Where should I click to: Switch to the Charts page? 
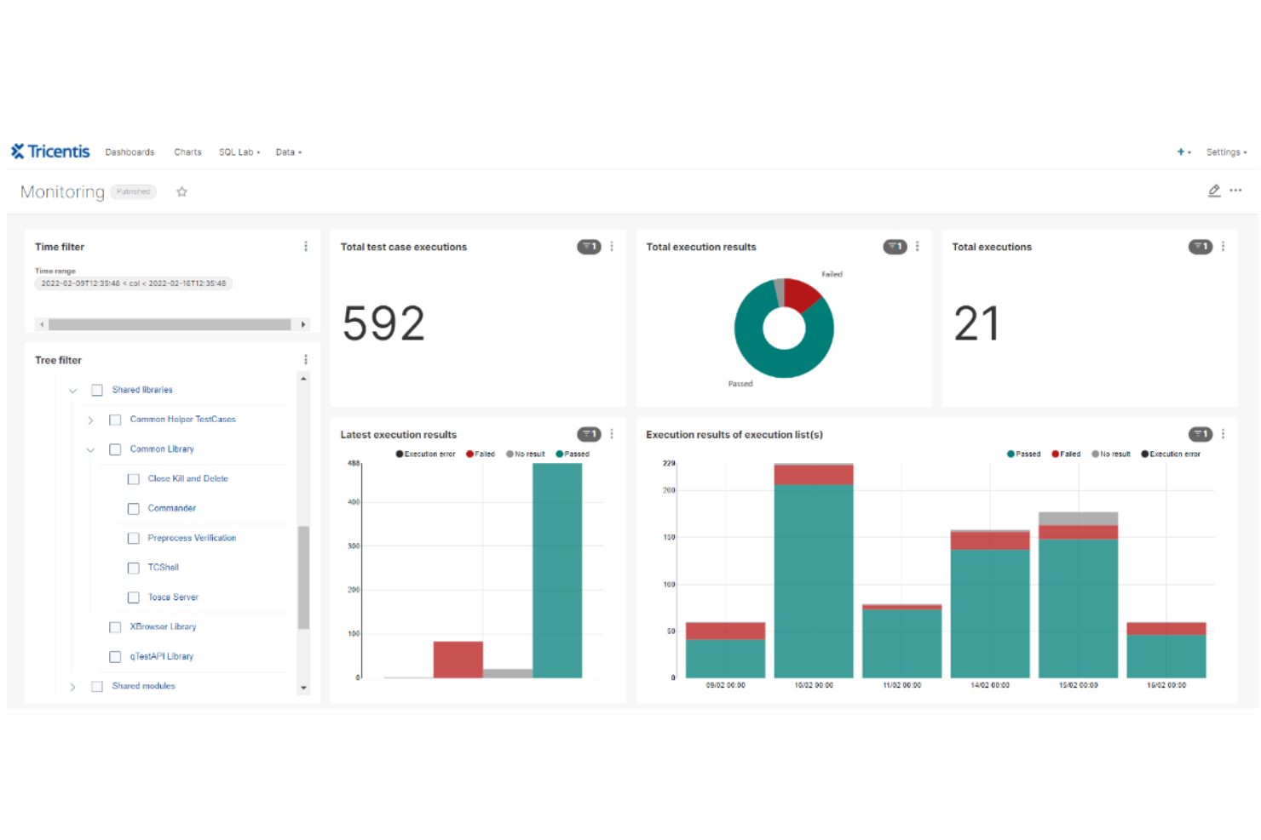[187, 151]
